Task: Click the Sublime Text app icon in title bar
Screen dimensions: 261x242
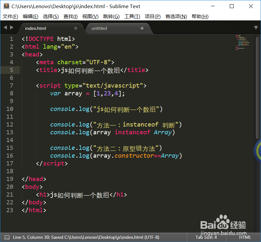Action: click(x=6, y=6)
